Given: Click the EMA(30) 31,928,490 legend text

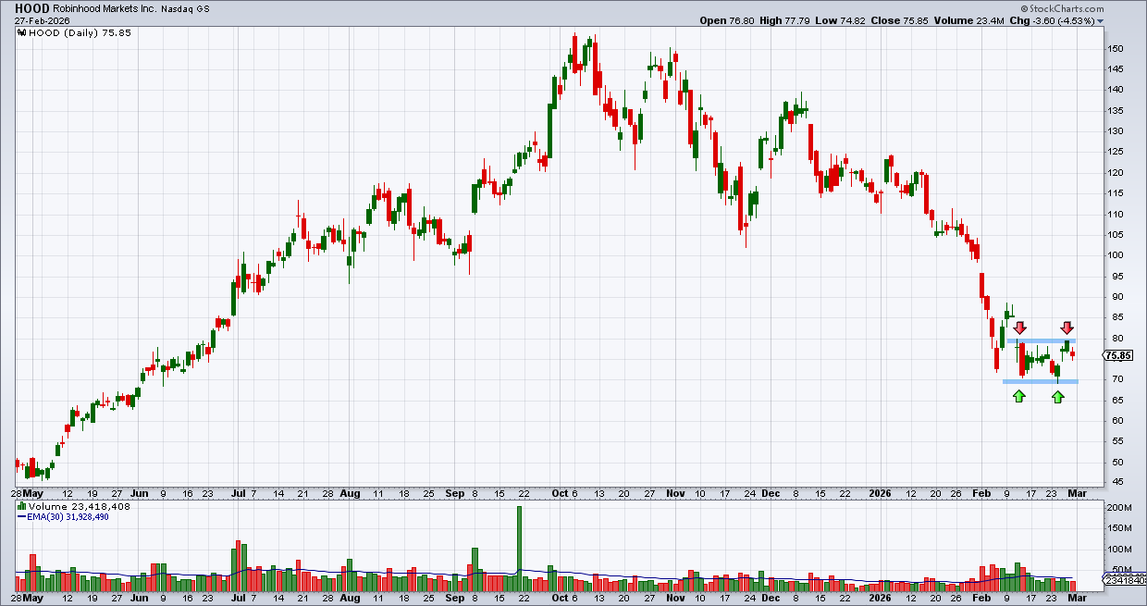Looking at the screenshot, I should (68, 517).
